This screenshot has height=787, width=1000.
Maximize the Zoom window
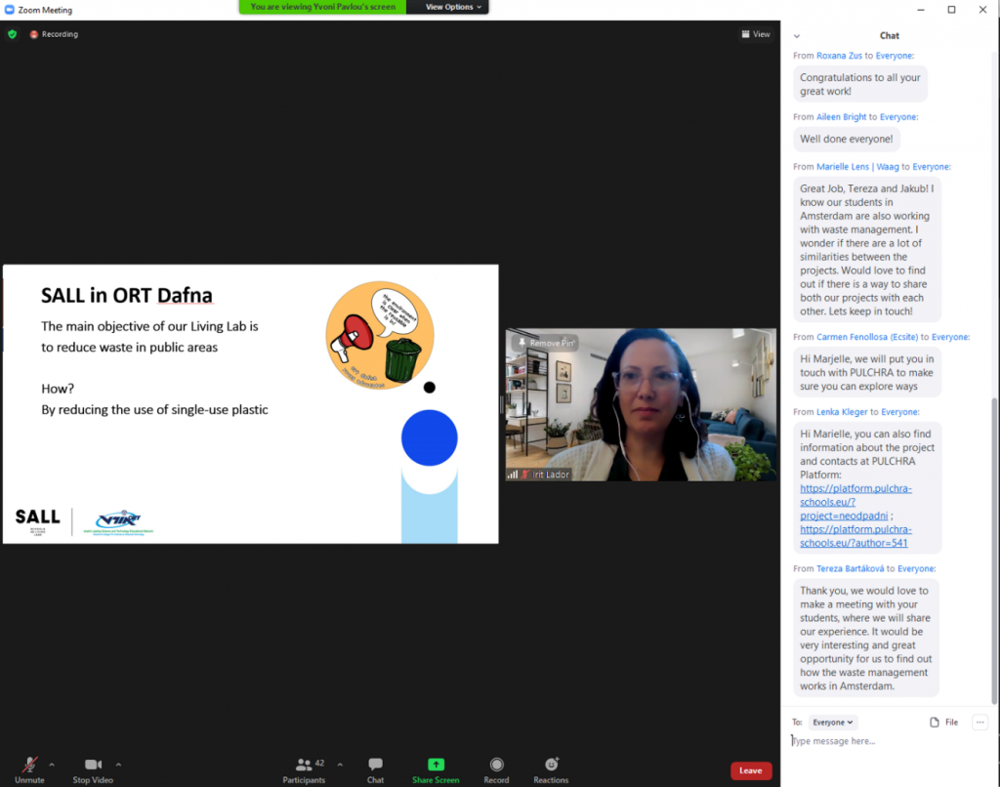(x=951, y=10)
